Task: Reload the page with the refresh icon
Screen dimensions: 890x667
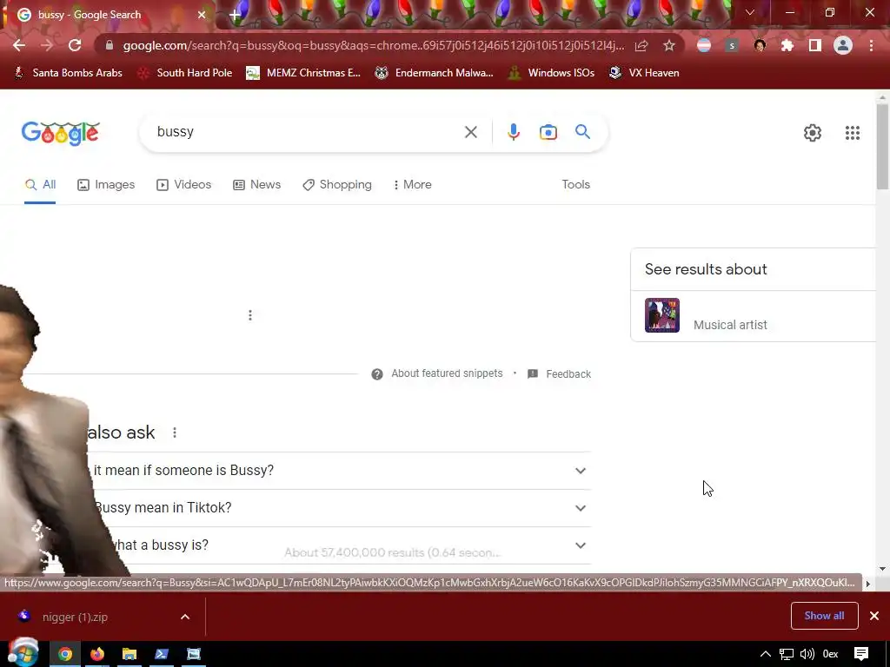Action: coord(75,45)
